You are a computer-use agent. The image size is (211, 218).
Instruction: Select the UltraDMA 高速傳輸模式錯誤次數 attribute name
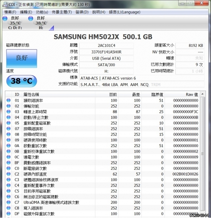point(51,202)
